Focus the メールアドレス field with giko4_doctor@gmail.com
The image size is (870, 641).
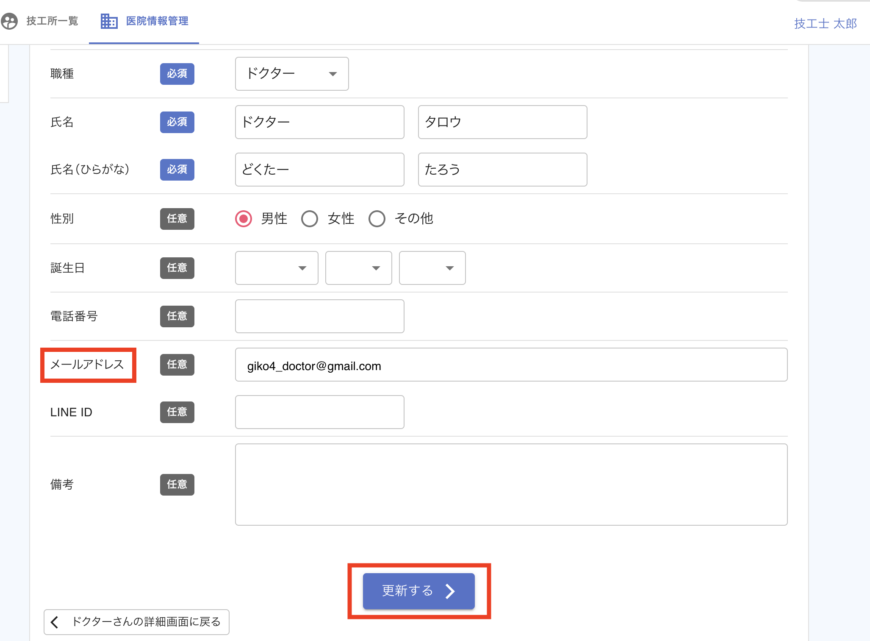coord(511,365)
